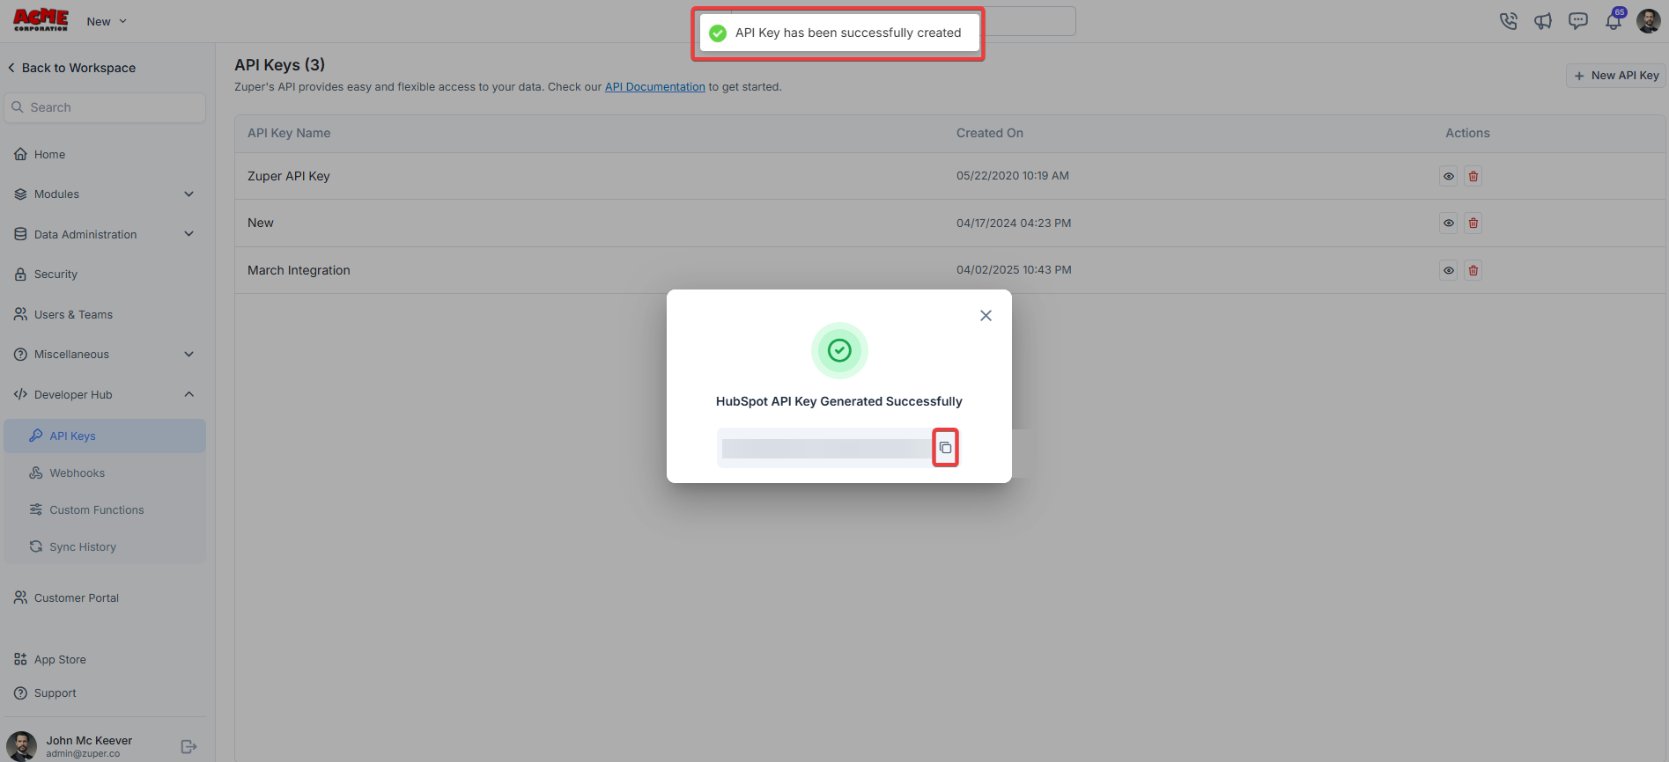Copy the generated HubSpot API key
This screenshot has height=762, width=1669.
[x=945, y=448]
